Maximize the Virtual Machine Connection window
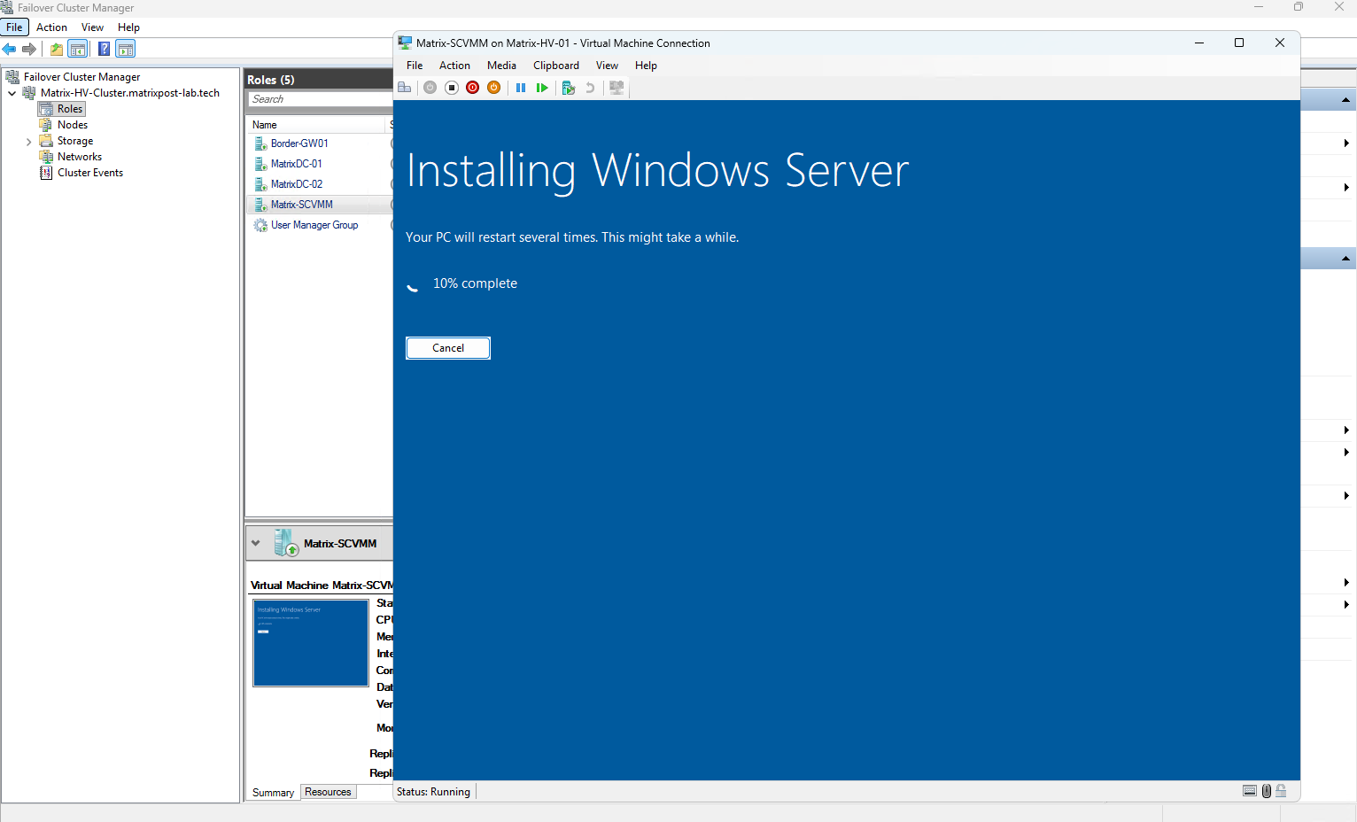 coord(1239,43)
